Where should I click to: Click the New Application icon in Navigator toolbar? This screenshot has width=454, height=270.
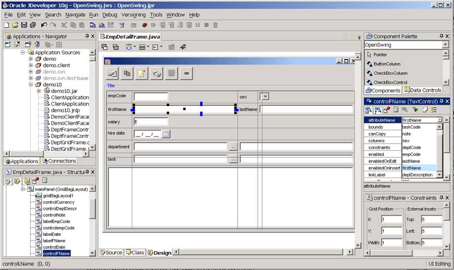8,45
